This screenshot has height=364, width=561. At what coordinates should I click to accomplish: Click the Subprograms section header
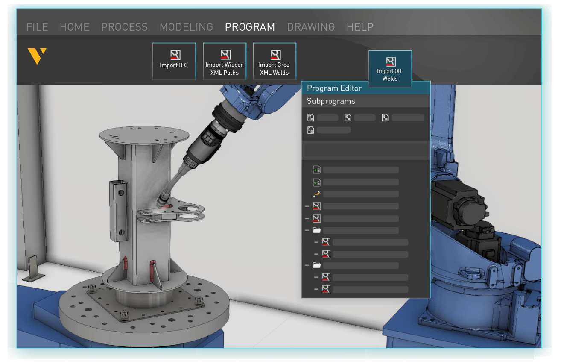[x=331, y=101]
